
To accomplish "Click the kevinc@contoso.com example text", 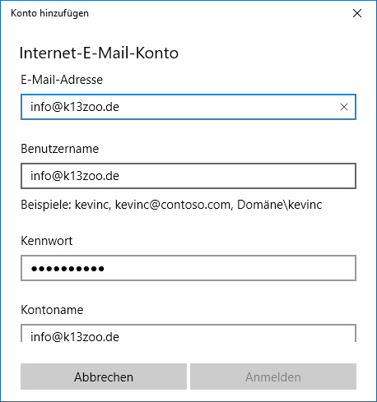I will tap(174, 205).
